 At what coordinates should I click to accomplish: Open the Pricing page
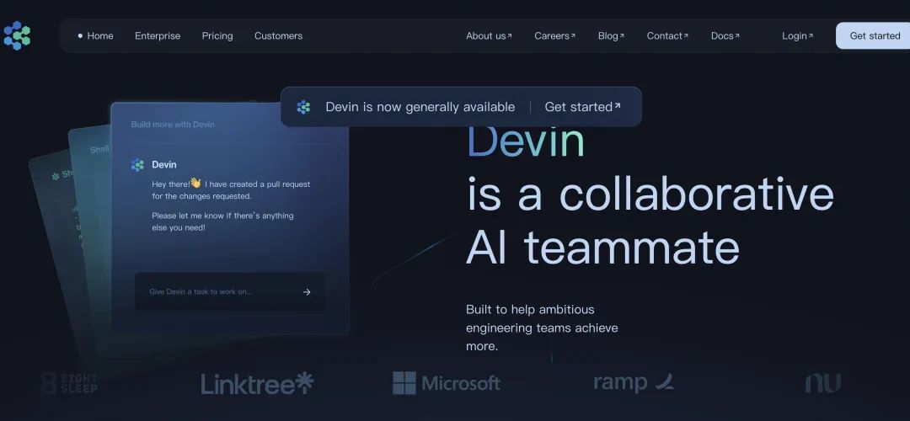click(x=217, y=36)
